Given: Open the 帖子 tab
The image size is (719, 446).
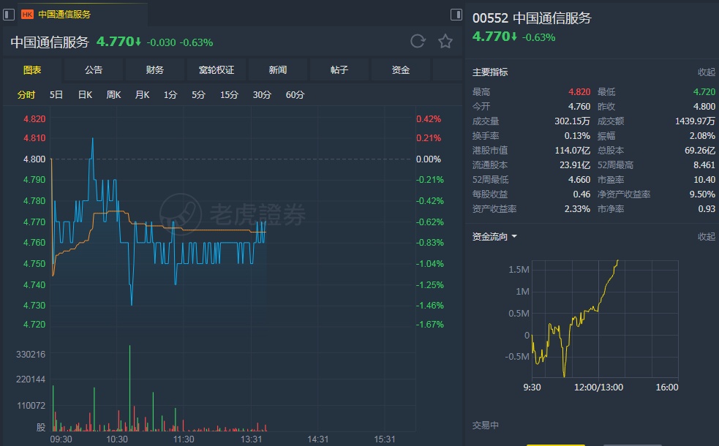Looking at the screenshot, I should pos(339,70).
